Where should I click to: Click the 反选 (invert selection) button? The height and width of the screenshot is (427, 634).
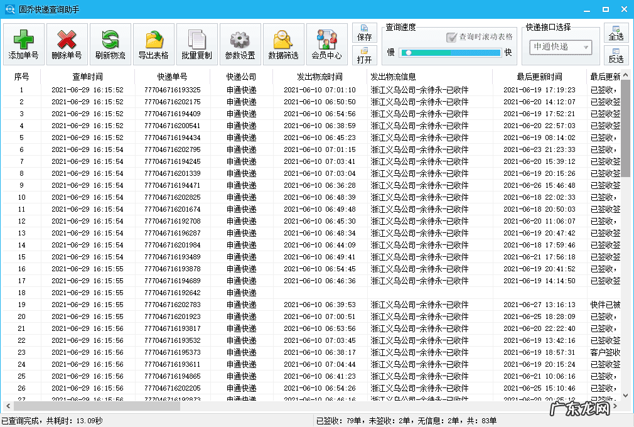[x=616, y=57]
